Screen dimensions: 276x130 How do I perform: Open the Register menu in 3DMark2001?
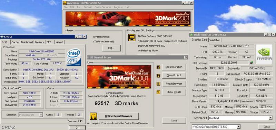pyautogui.click(x=118, y=7)
